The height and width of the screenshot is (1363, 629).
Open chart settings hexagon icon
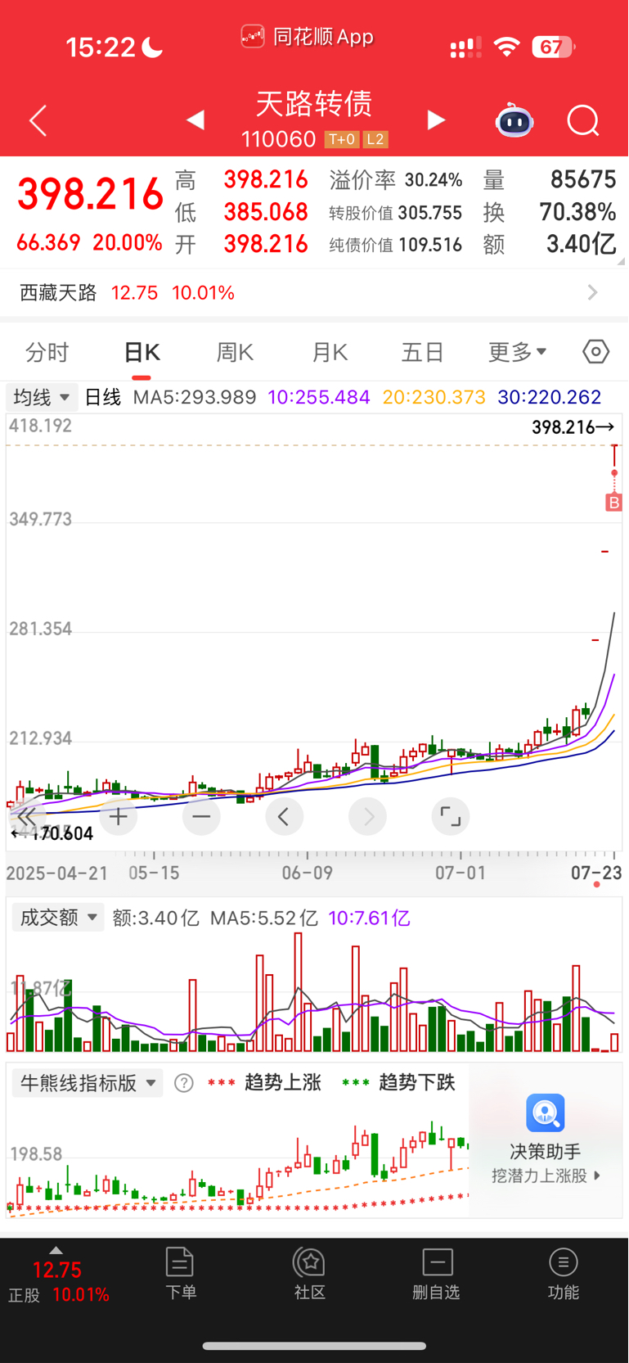point(596,352)
